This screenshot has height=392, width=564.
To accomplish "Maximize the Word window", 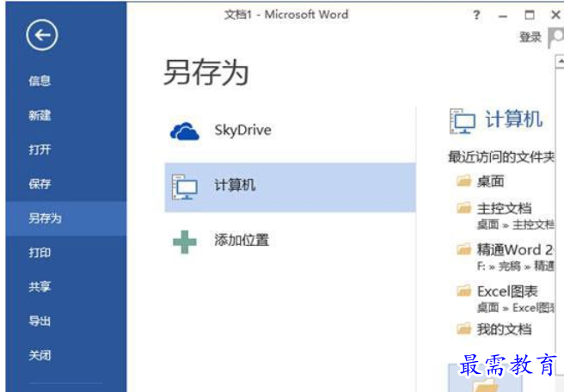I will [x=529, y=15].
